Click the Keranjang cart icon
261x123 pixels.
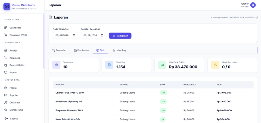6,58
